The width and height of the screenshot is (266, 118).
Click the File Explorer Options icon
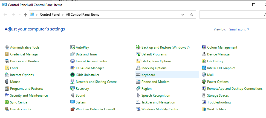coord(138,61)
